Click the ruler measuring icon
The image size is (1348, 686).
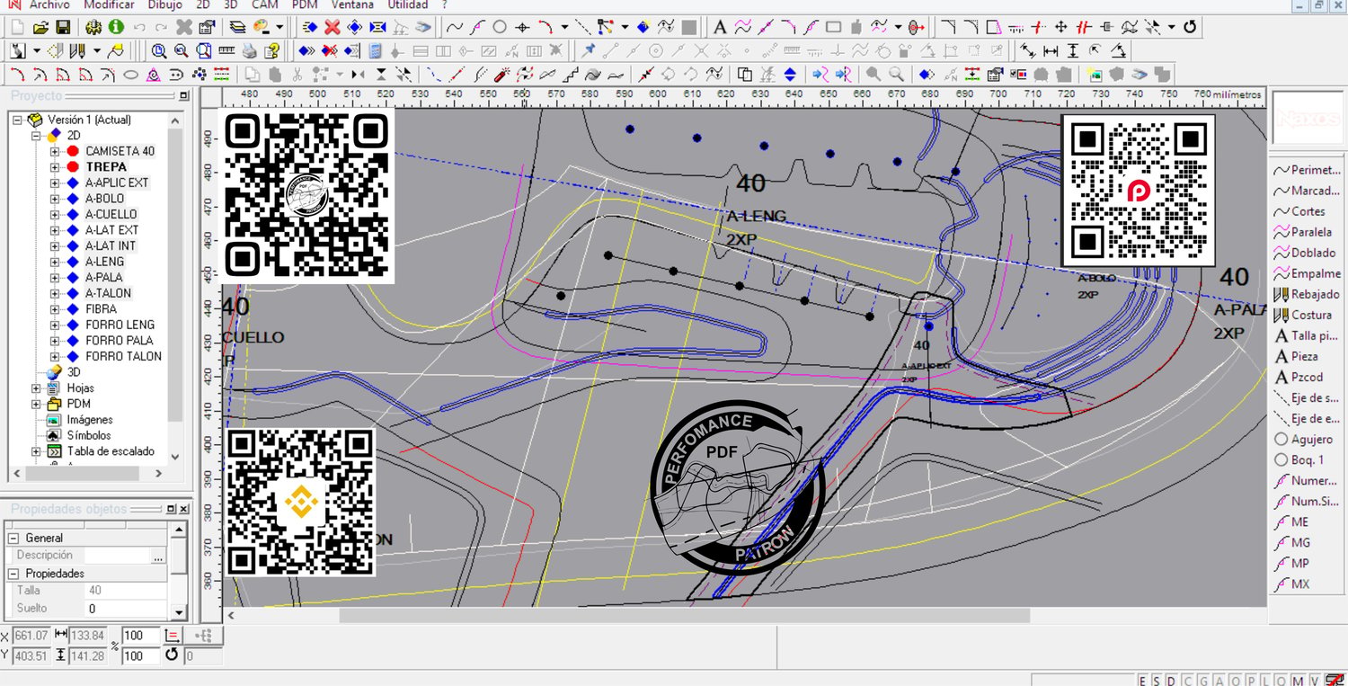tap(227, 50)
